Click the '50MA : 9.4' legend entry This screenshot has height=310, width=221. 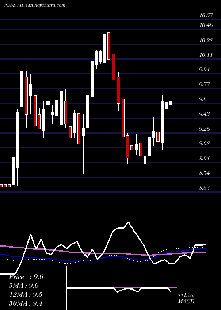point(26,303)
